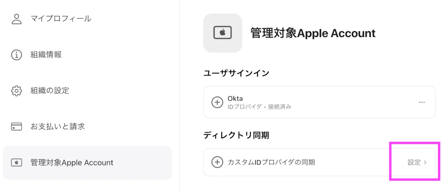Click the IDプロバイダ・接続済み status text
This screenshot has width=444, height=192.
(x=259, y=107)
